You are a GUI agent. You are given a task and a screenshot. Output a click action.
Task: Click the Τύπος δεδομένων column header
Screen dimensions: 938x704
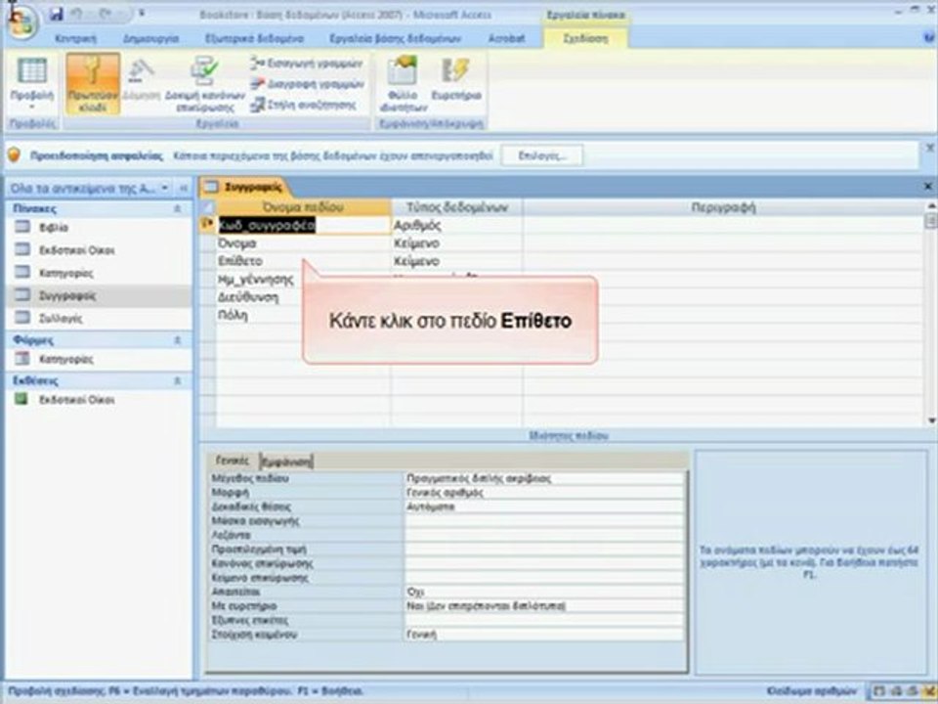coord(457,207)
